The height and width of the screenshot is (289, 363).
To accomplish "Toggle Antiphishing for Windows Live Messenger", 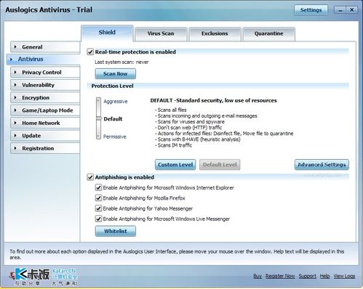I will pos(98,219).
